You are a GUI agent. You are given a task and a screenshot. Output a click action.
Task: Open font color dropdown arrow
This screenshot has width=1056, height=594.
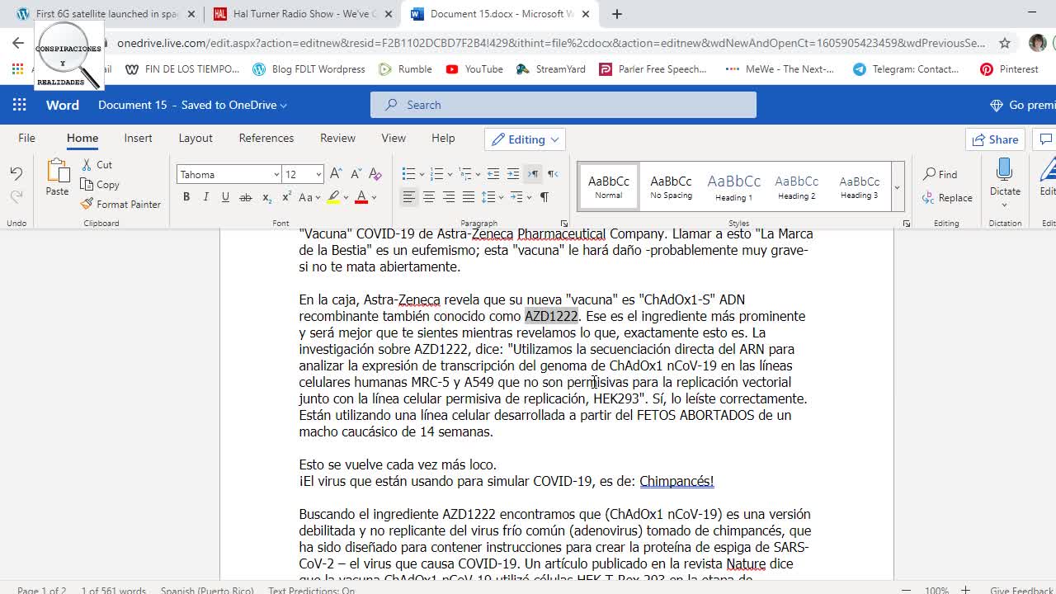(374, 197)
